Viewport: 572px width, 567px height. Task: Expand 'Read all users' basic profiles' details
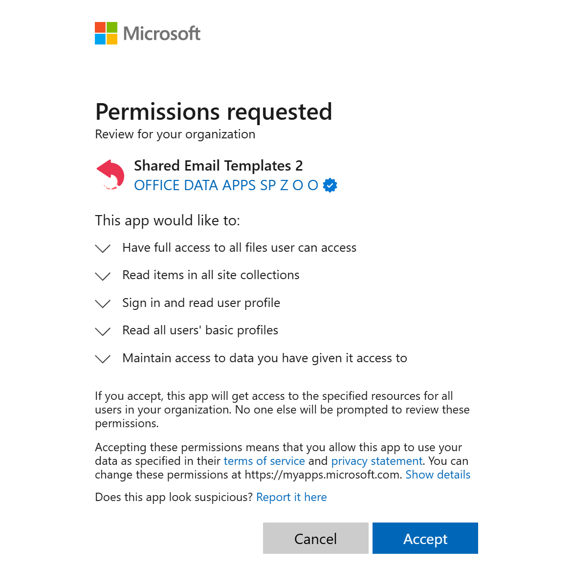[103, 331]
